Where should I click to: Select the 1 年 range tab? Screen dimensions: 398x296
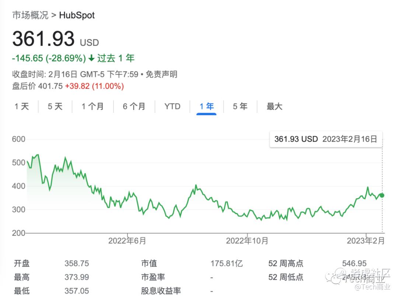click(206, 106)
